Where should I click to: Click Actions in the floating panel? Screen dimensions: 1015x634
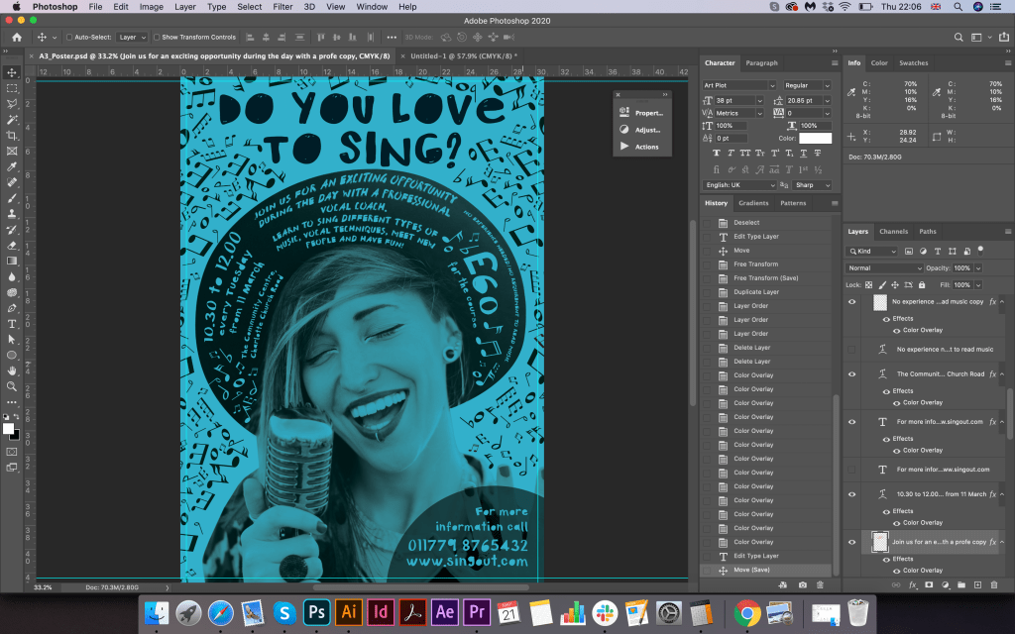[x=646, y=147]
